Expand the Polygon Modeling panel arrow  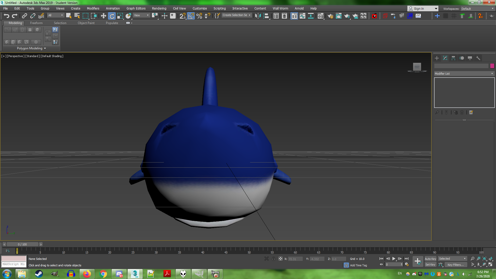coord(45,48)
